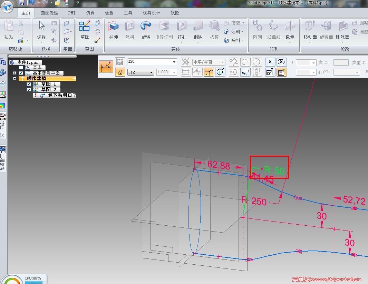Click the boxed X tolerance button

pyautogui.click(x=281, y=62)
